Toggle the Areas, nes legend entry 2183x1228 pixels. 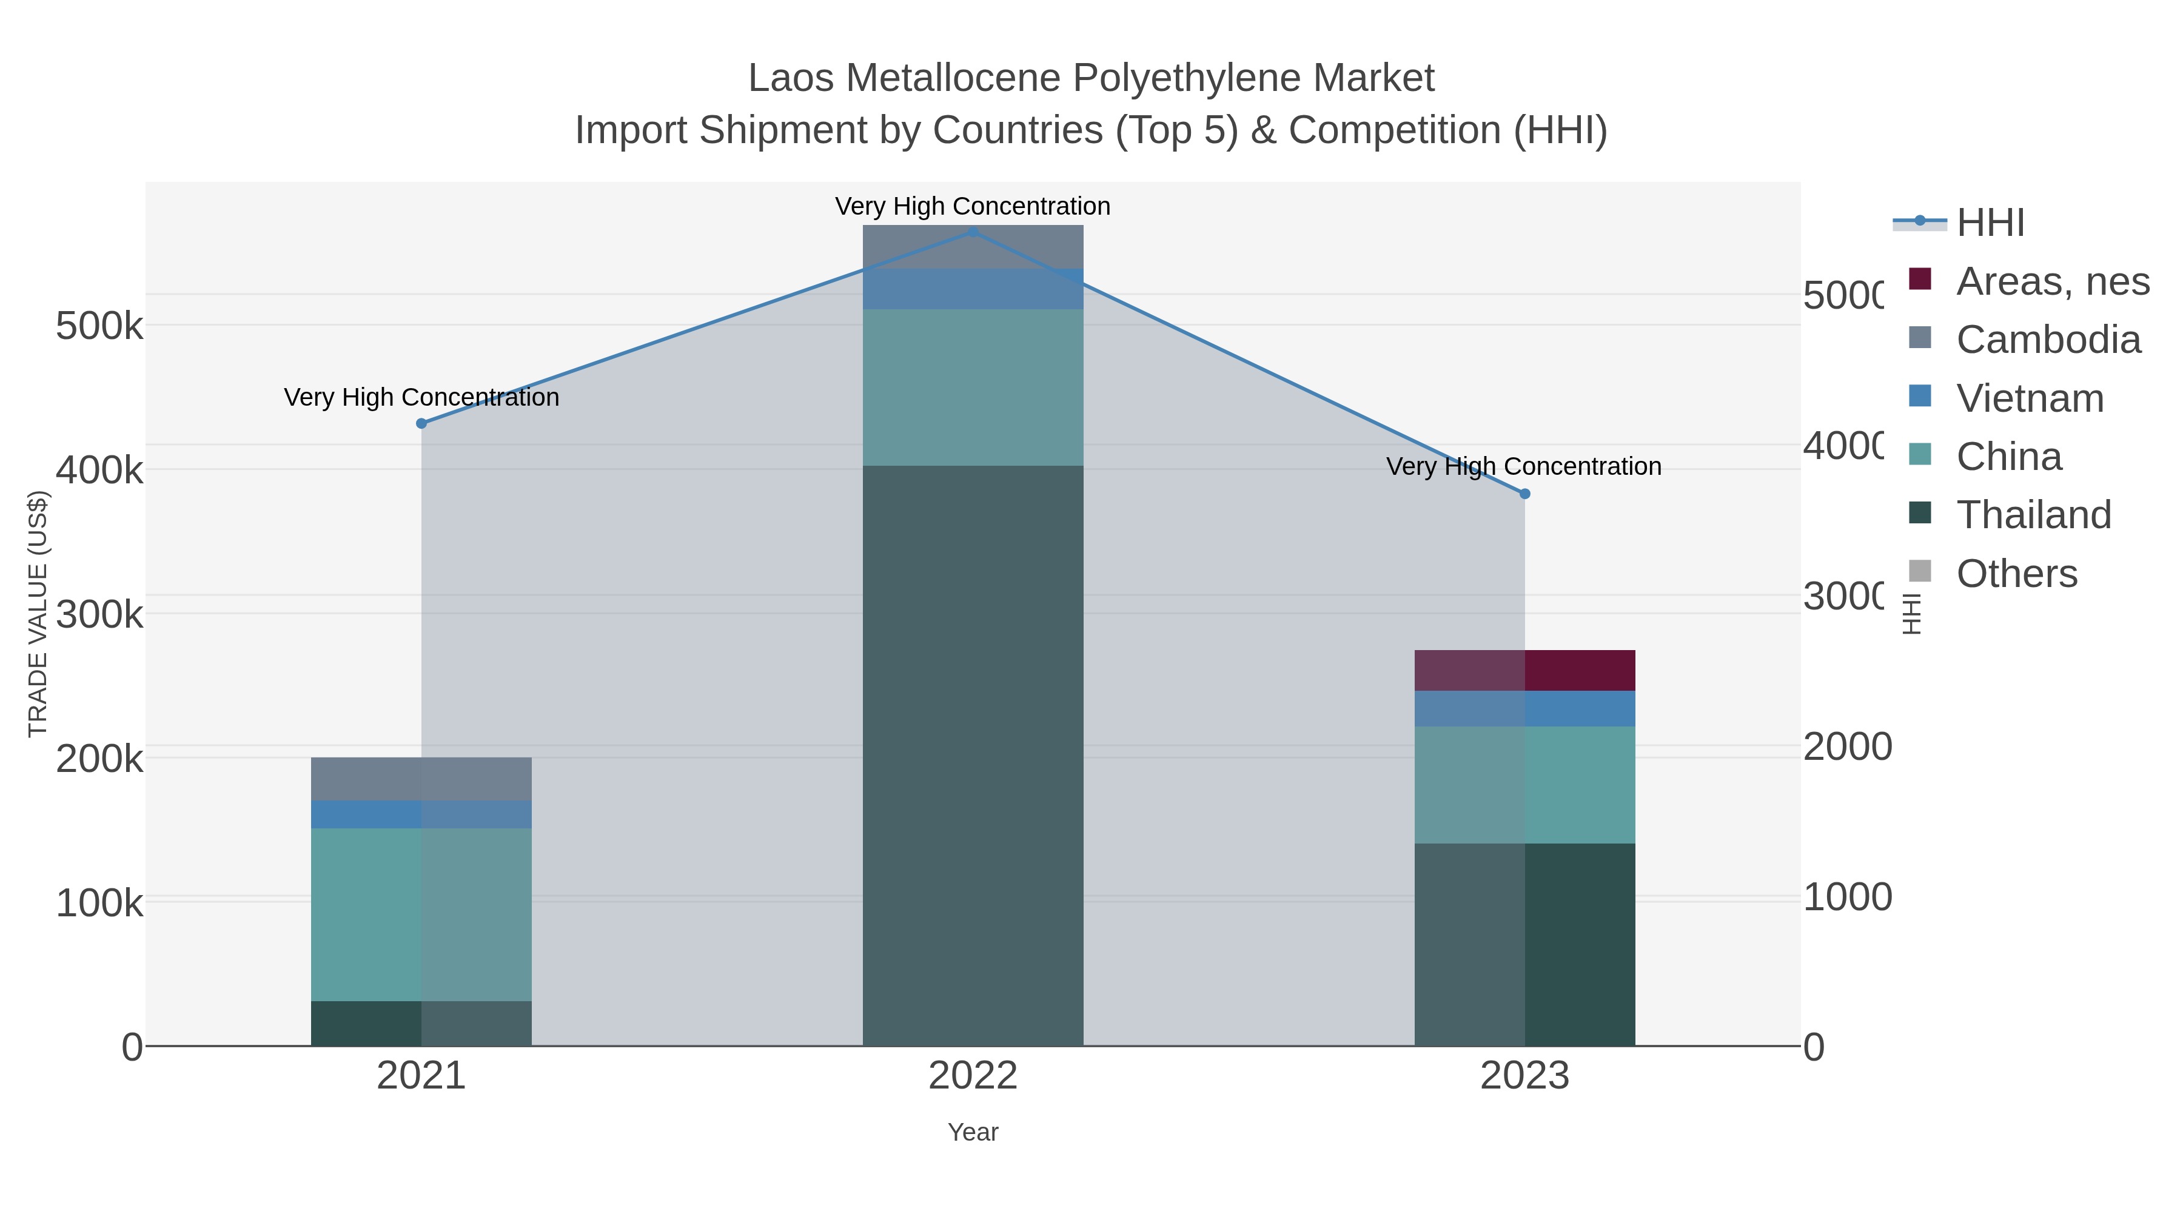[x=2029, y=281]
